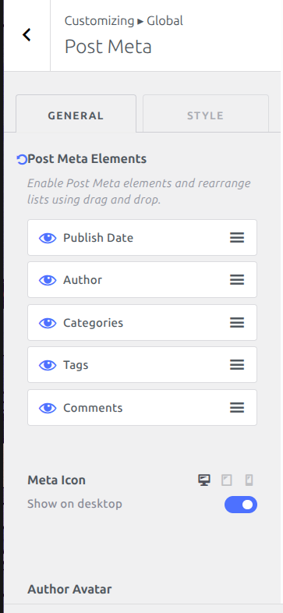This screenshot has height=613, width=283.
Task: Toggle visibility of Author element
Action: pyautogui.click(x=48, y=280)
